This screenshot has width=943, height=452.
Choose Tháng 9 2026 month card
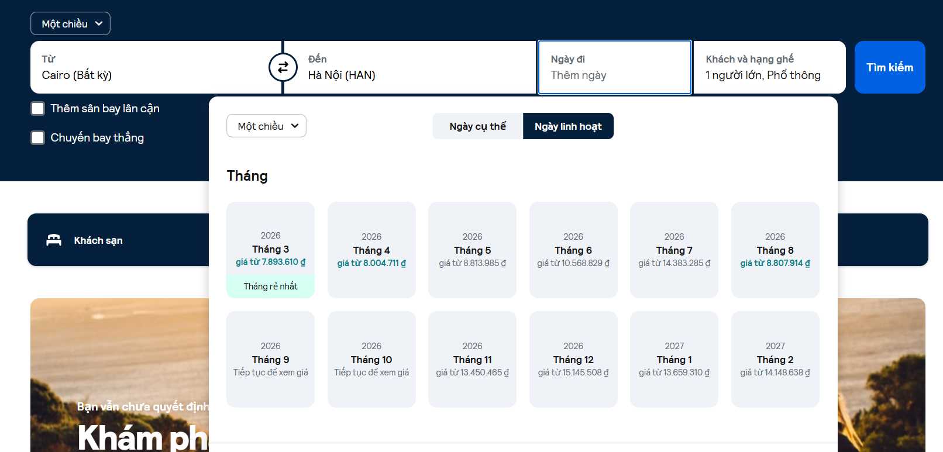[270, 359]
